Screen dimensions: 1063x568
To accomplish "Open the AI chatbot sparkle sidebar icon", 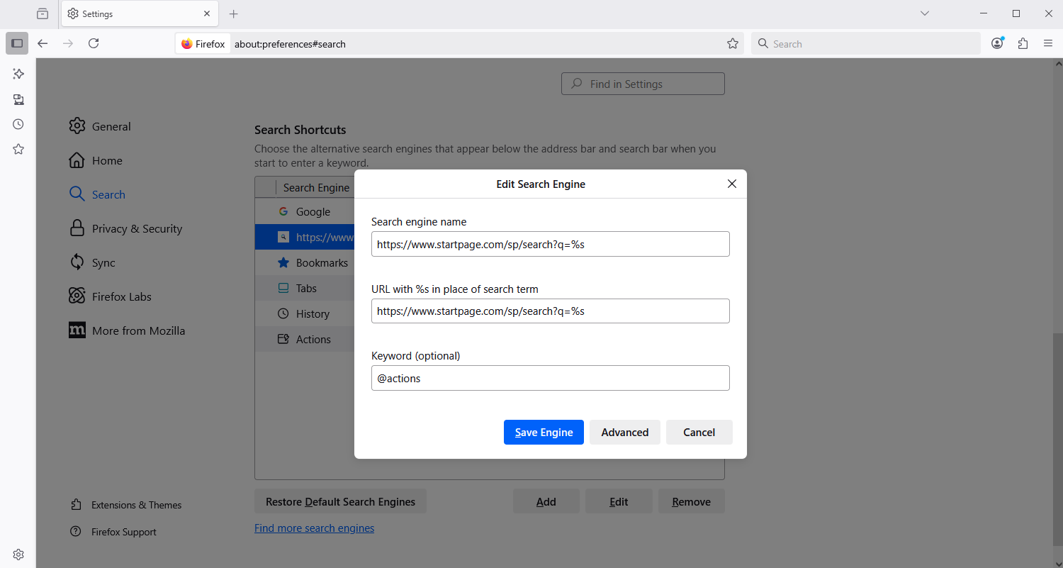I will (18, 74).
